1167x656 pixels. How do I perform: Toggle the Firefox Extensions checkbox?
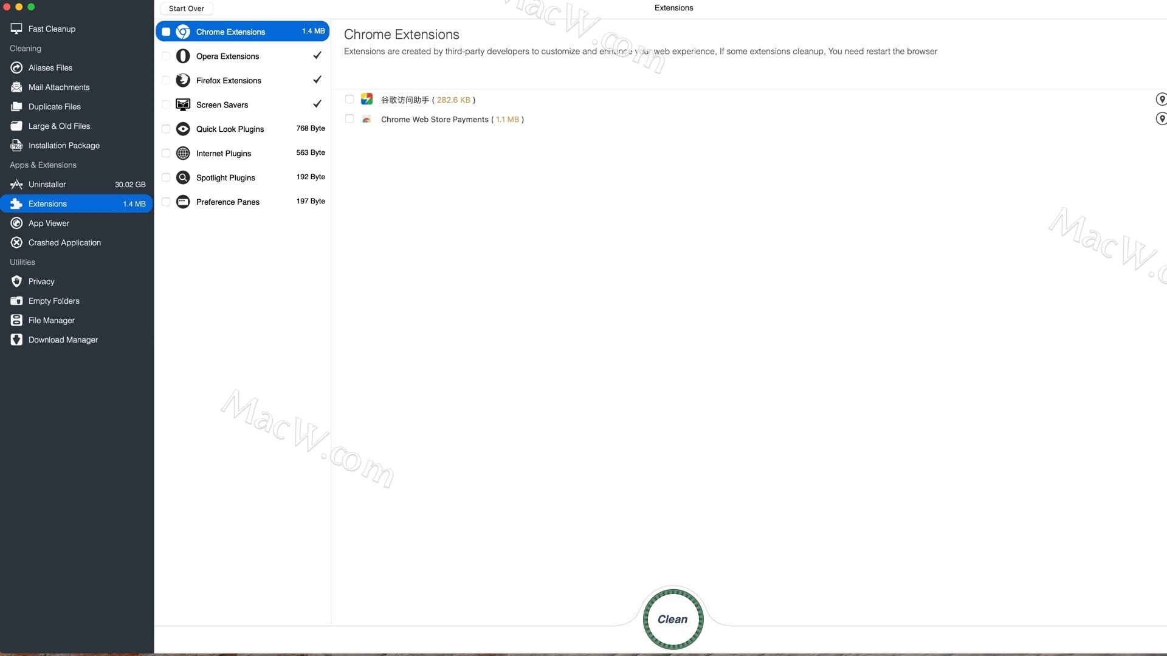click(x=166, y=80)
